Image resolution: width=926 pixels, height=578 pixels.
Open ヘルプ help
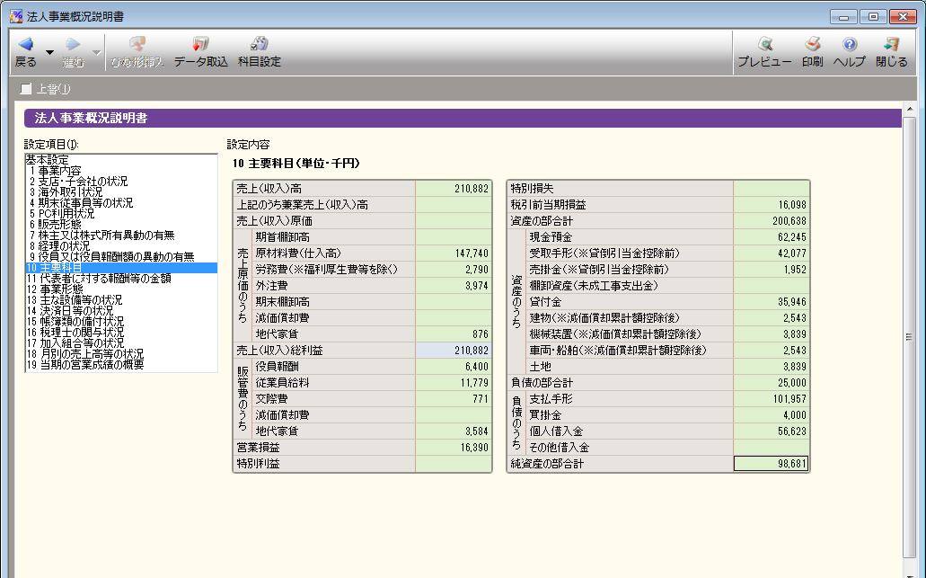click(849, 45)
